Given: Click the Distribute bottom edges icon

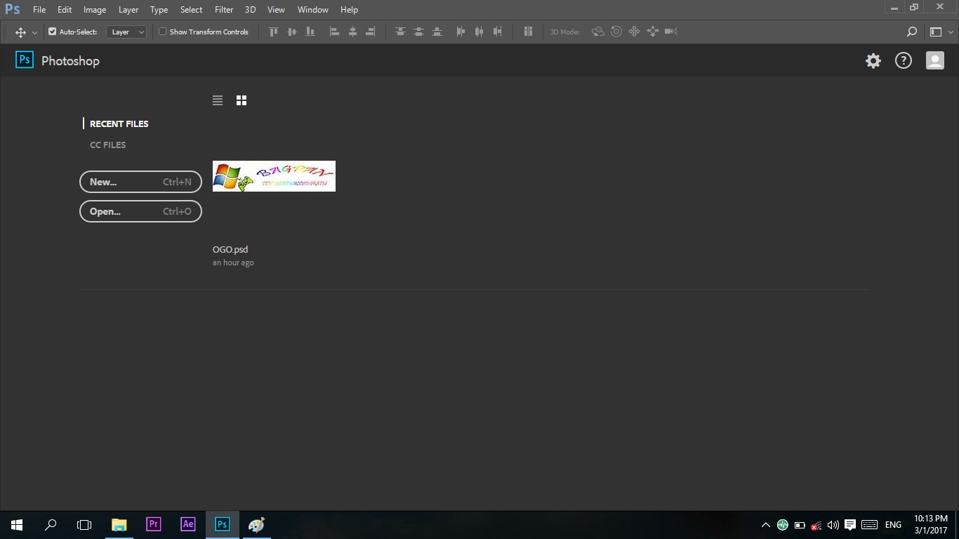Looking at the screenshot, I should 437,32.
